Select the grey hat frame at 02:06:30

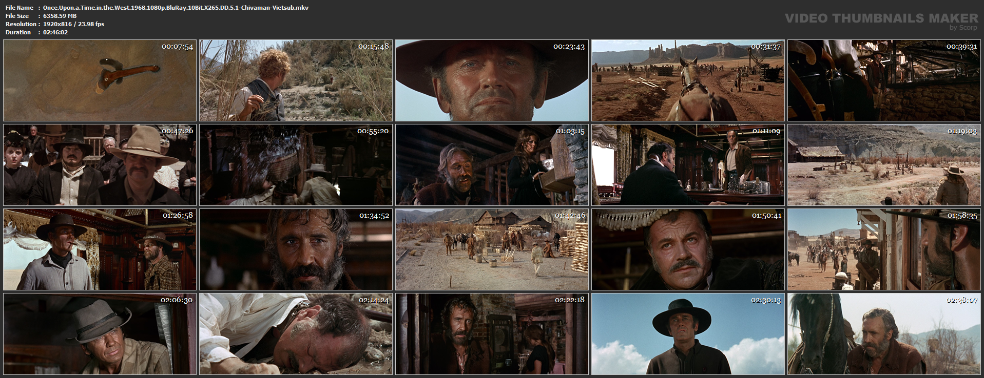pos(100,334)
